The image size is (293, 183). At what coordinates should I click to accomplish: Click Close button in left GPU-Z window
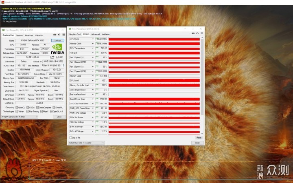tap(59, 117)
